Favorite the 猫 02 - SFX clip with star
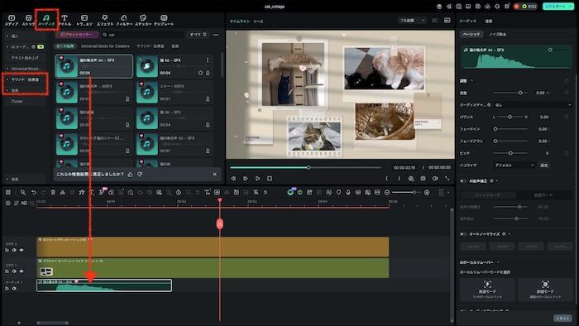 (200, 73)
